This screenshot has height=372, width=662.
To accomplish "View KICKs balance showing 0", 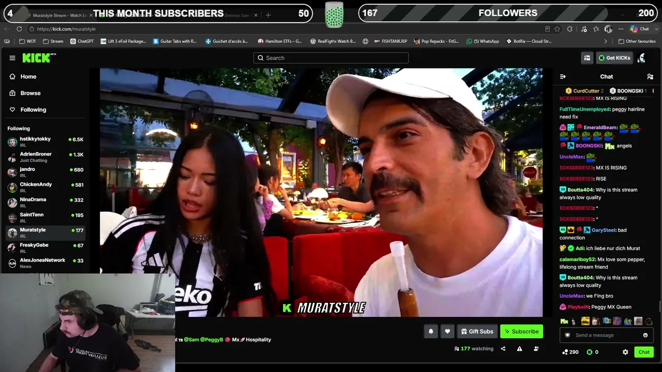I will click(593, 352).
